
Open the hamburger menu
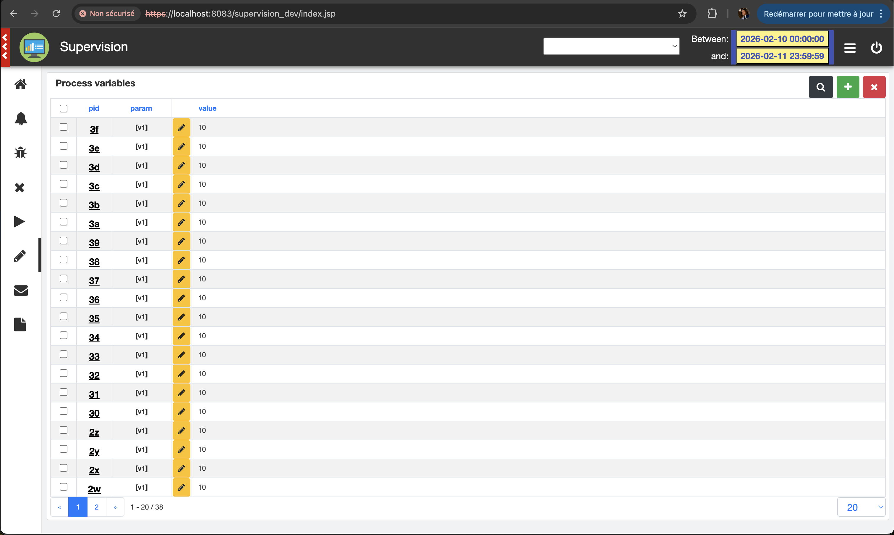[x=850, y=48]
